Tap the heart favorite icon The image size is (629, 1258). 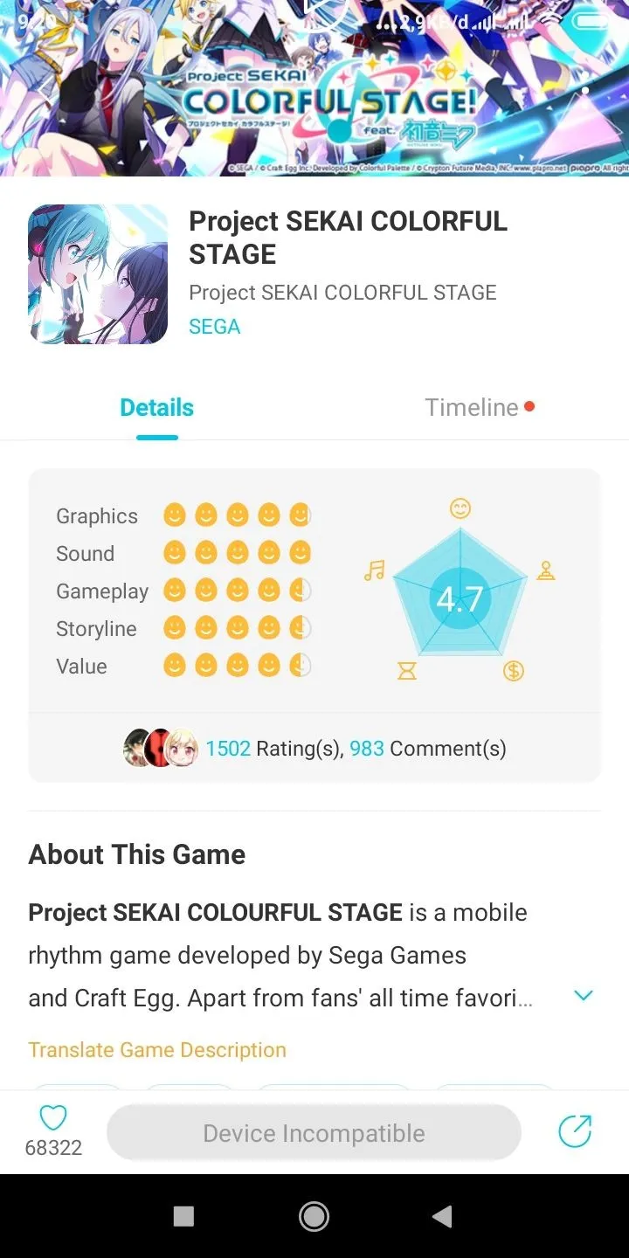pos(53,1117)
